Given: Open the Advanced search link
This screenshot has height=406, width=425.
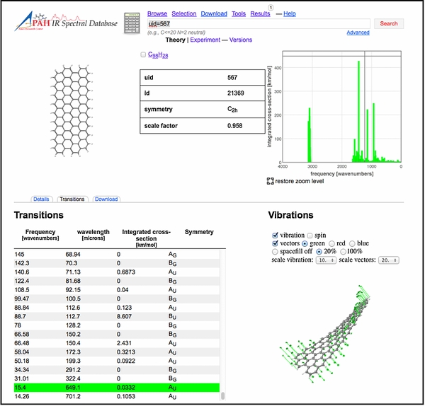Looking at the screenshot, I should [x=358, y=33].
